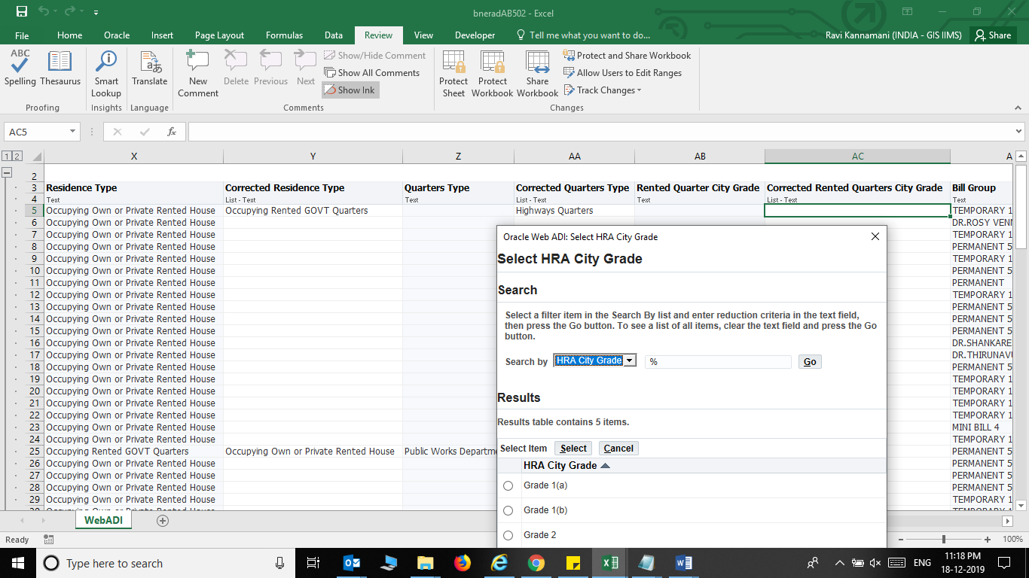Viewport: 1029px width, 578px height.
Task: Open the Formulas tab
Action: [284, 35]
